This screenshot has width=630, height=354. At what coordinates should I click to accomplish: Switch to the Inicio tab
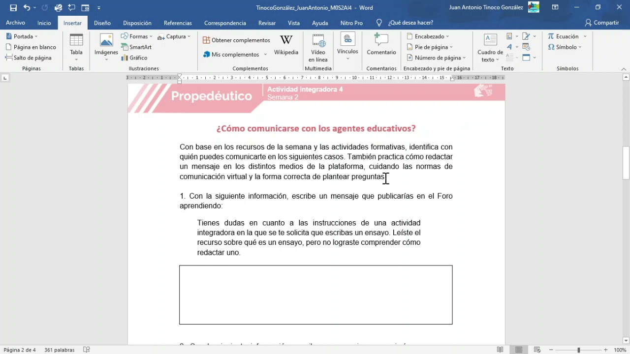pos(44,23)
